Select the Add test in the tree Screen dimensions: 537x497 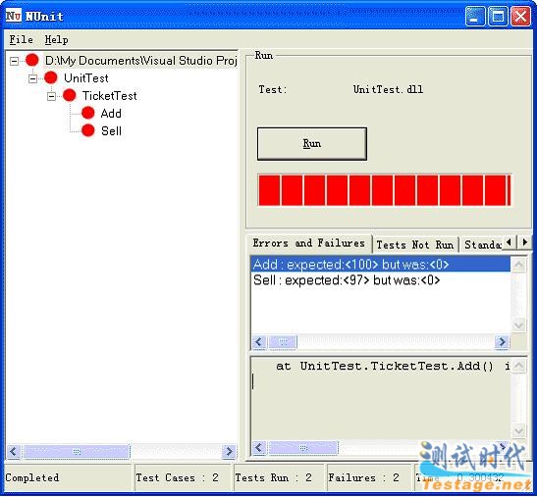coord(111,113)
